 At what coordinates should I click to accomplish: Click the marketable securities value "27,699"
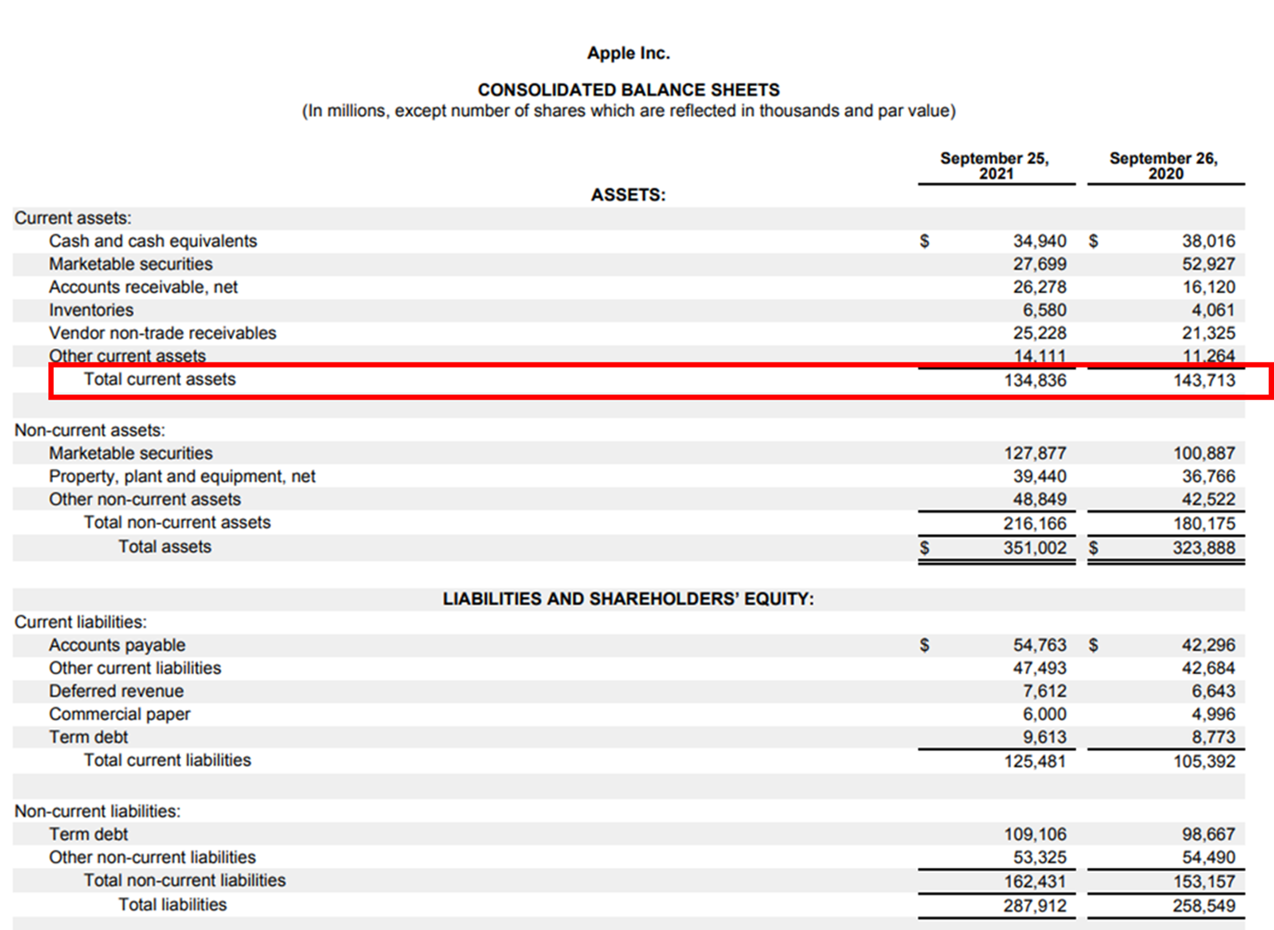pos(1039,264)
